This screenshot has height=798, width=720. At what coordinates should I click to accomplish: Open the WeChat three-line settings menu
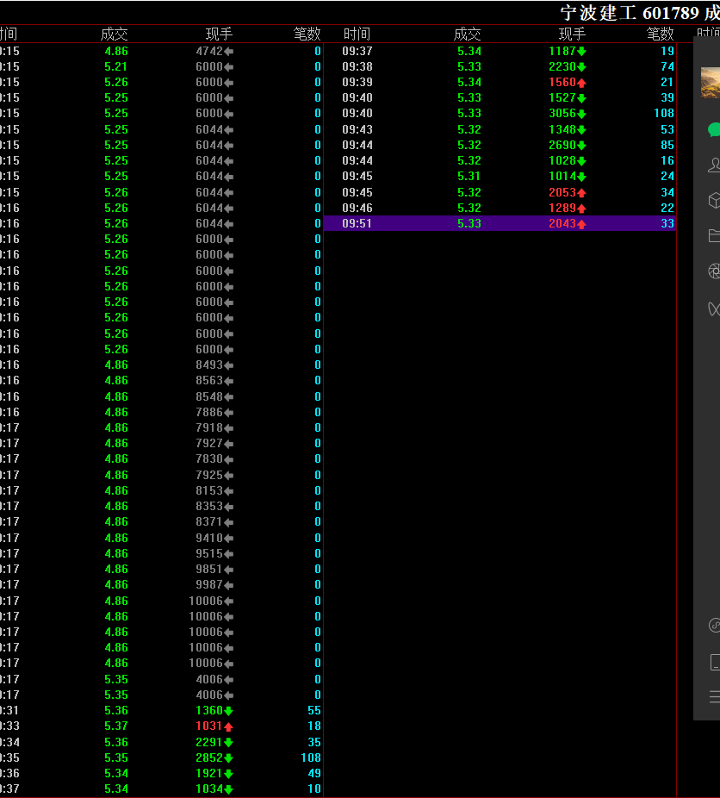point(715,696)
